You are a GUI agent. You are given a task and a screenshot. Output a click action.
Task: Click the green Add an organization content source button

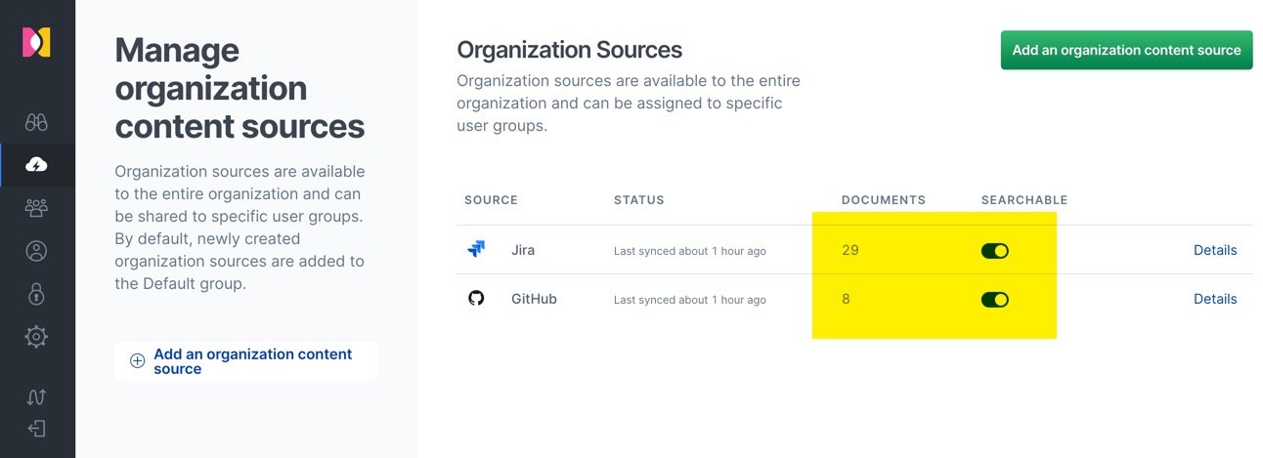point(1126,50)
